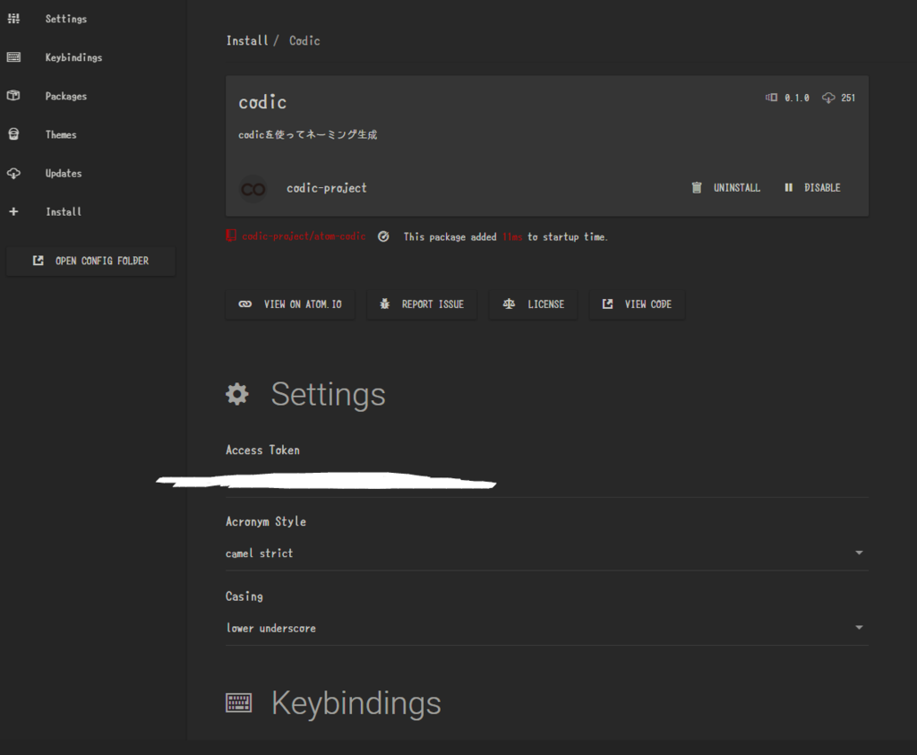917x755 pixels.
Task: Click the plus icon beside Install
Action: pyautogui.click(x=13, y=211)
